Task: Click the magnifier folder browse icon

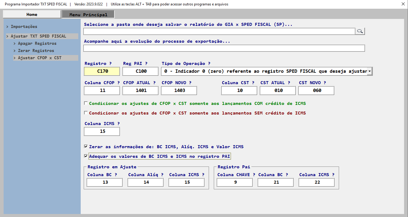Action: point(360,31)
